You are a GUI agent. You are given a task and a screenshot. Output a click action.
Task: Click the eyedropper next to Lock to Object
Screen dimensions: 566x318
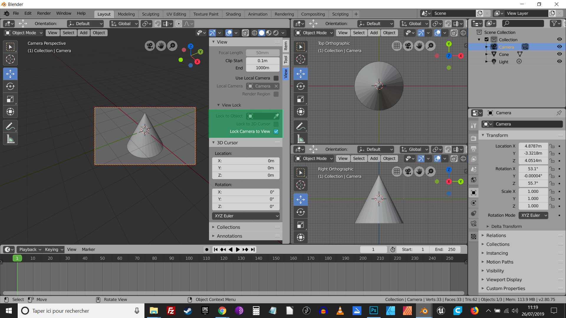[x=276, y=116]
